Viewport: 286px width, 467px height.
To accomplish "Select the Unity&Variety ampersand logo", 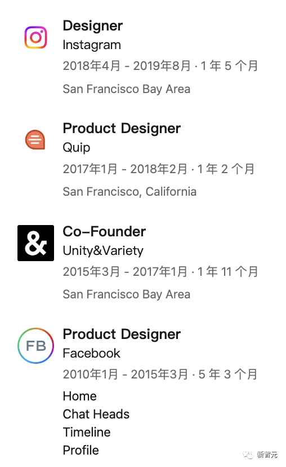I will (35, 243).
